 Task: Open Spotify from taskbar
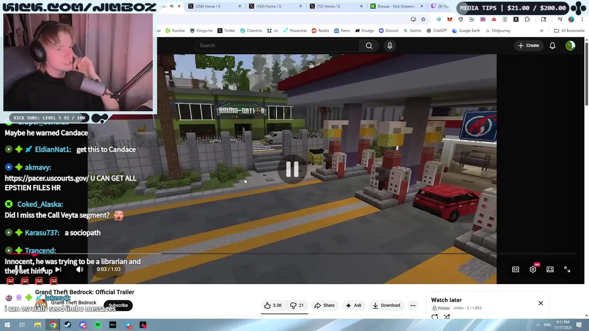98,325
